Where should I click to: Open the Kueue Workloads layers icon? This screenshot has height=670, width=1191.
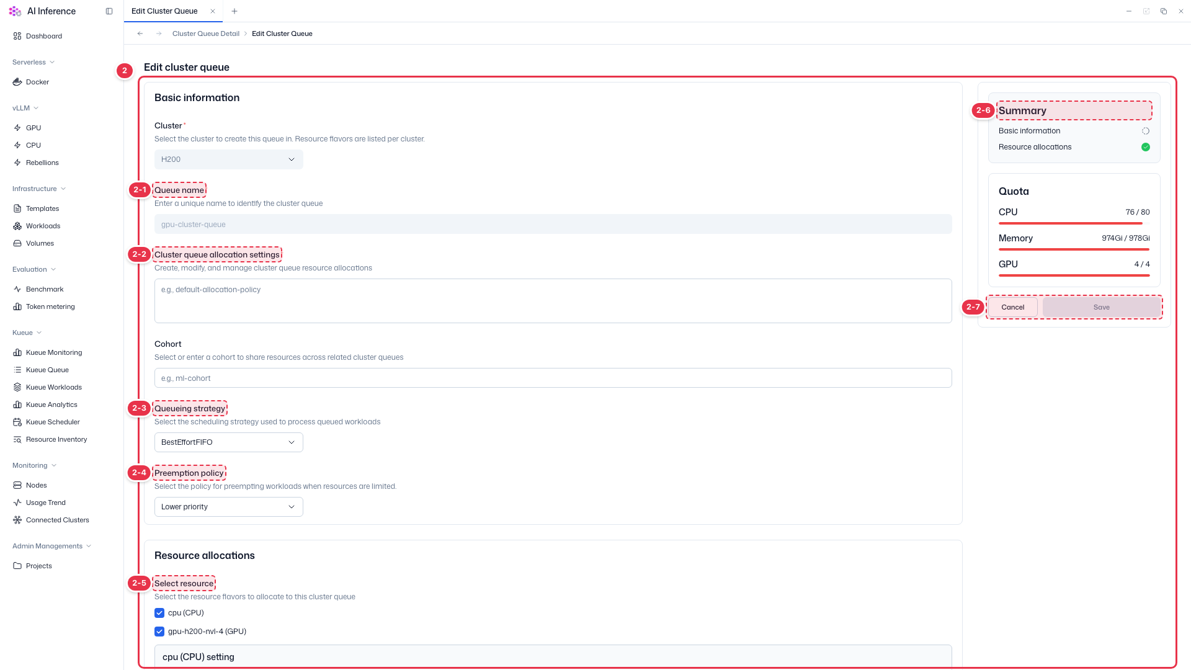[17, 387]
